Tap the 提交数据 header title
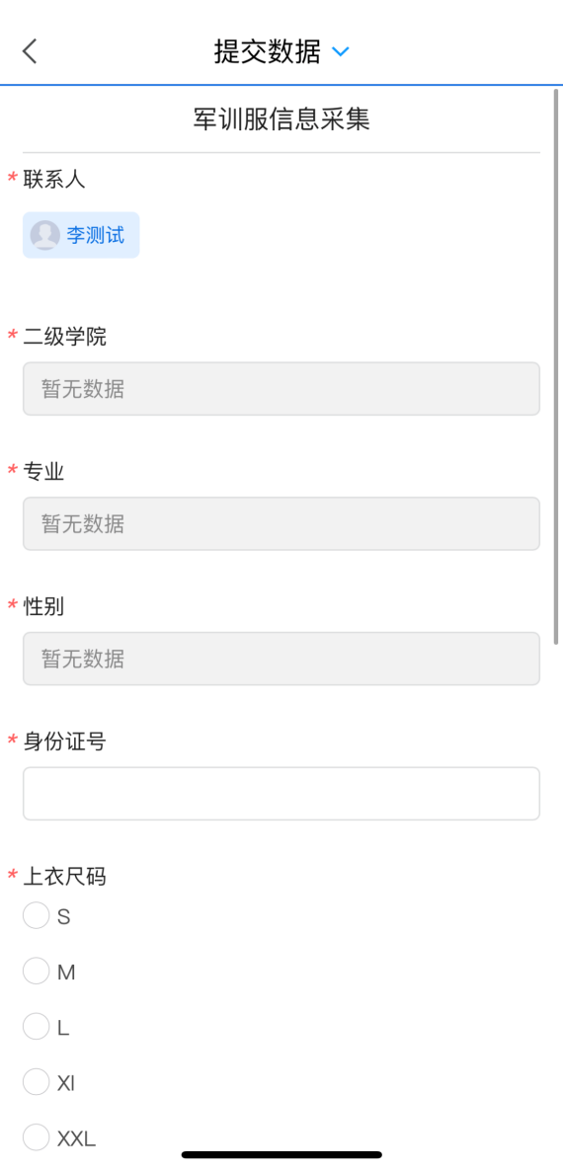 click(x=268, y=51)
